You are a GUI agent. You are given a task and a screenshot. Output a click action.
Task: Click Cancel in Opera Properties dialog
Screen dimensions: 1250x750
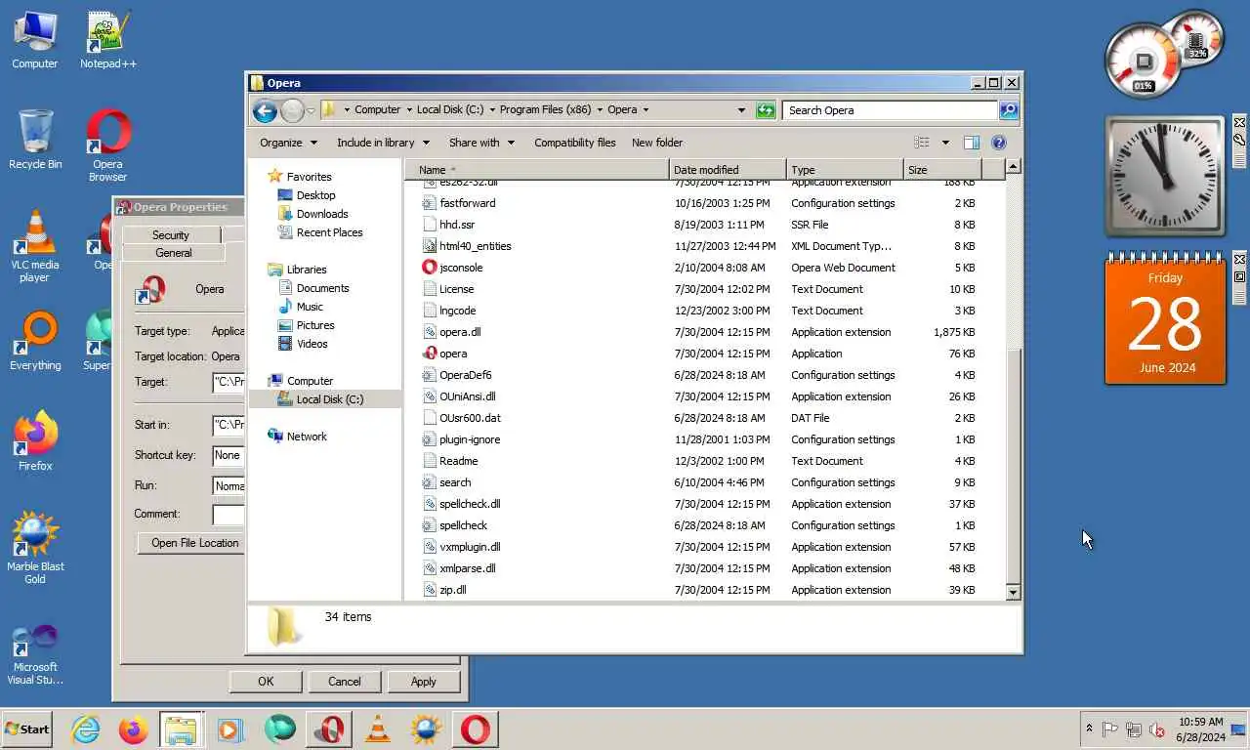tap(345, 682)
